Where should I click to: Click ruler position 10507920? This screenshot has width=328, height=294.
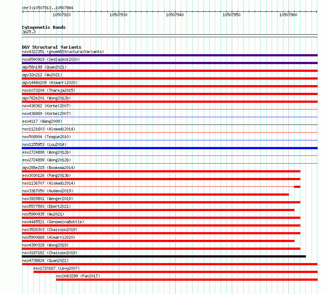click(62, 15)
